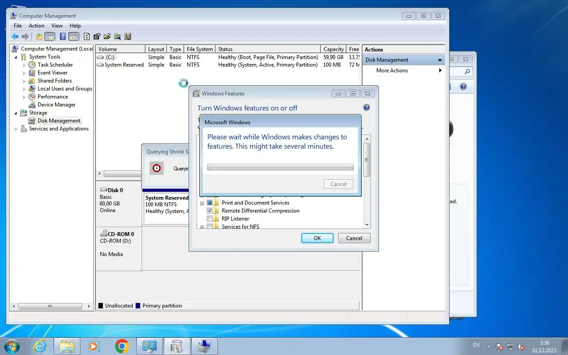
Task: Click the Task Scheduler clock icon
Action: click(32, 65)
